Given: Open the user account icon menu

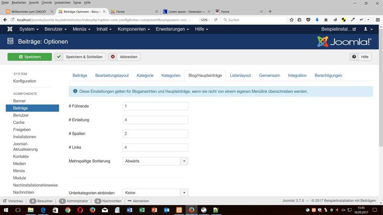Looking at the screenshot, I should 368,29.
